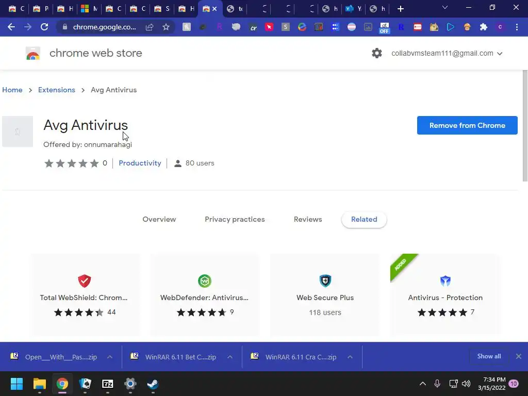Show hidden system tray icons
Viewport: 528px width, 396px height.
coord(423,384)
